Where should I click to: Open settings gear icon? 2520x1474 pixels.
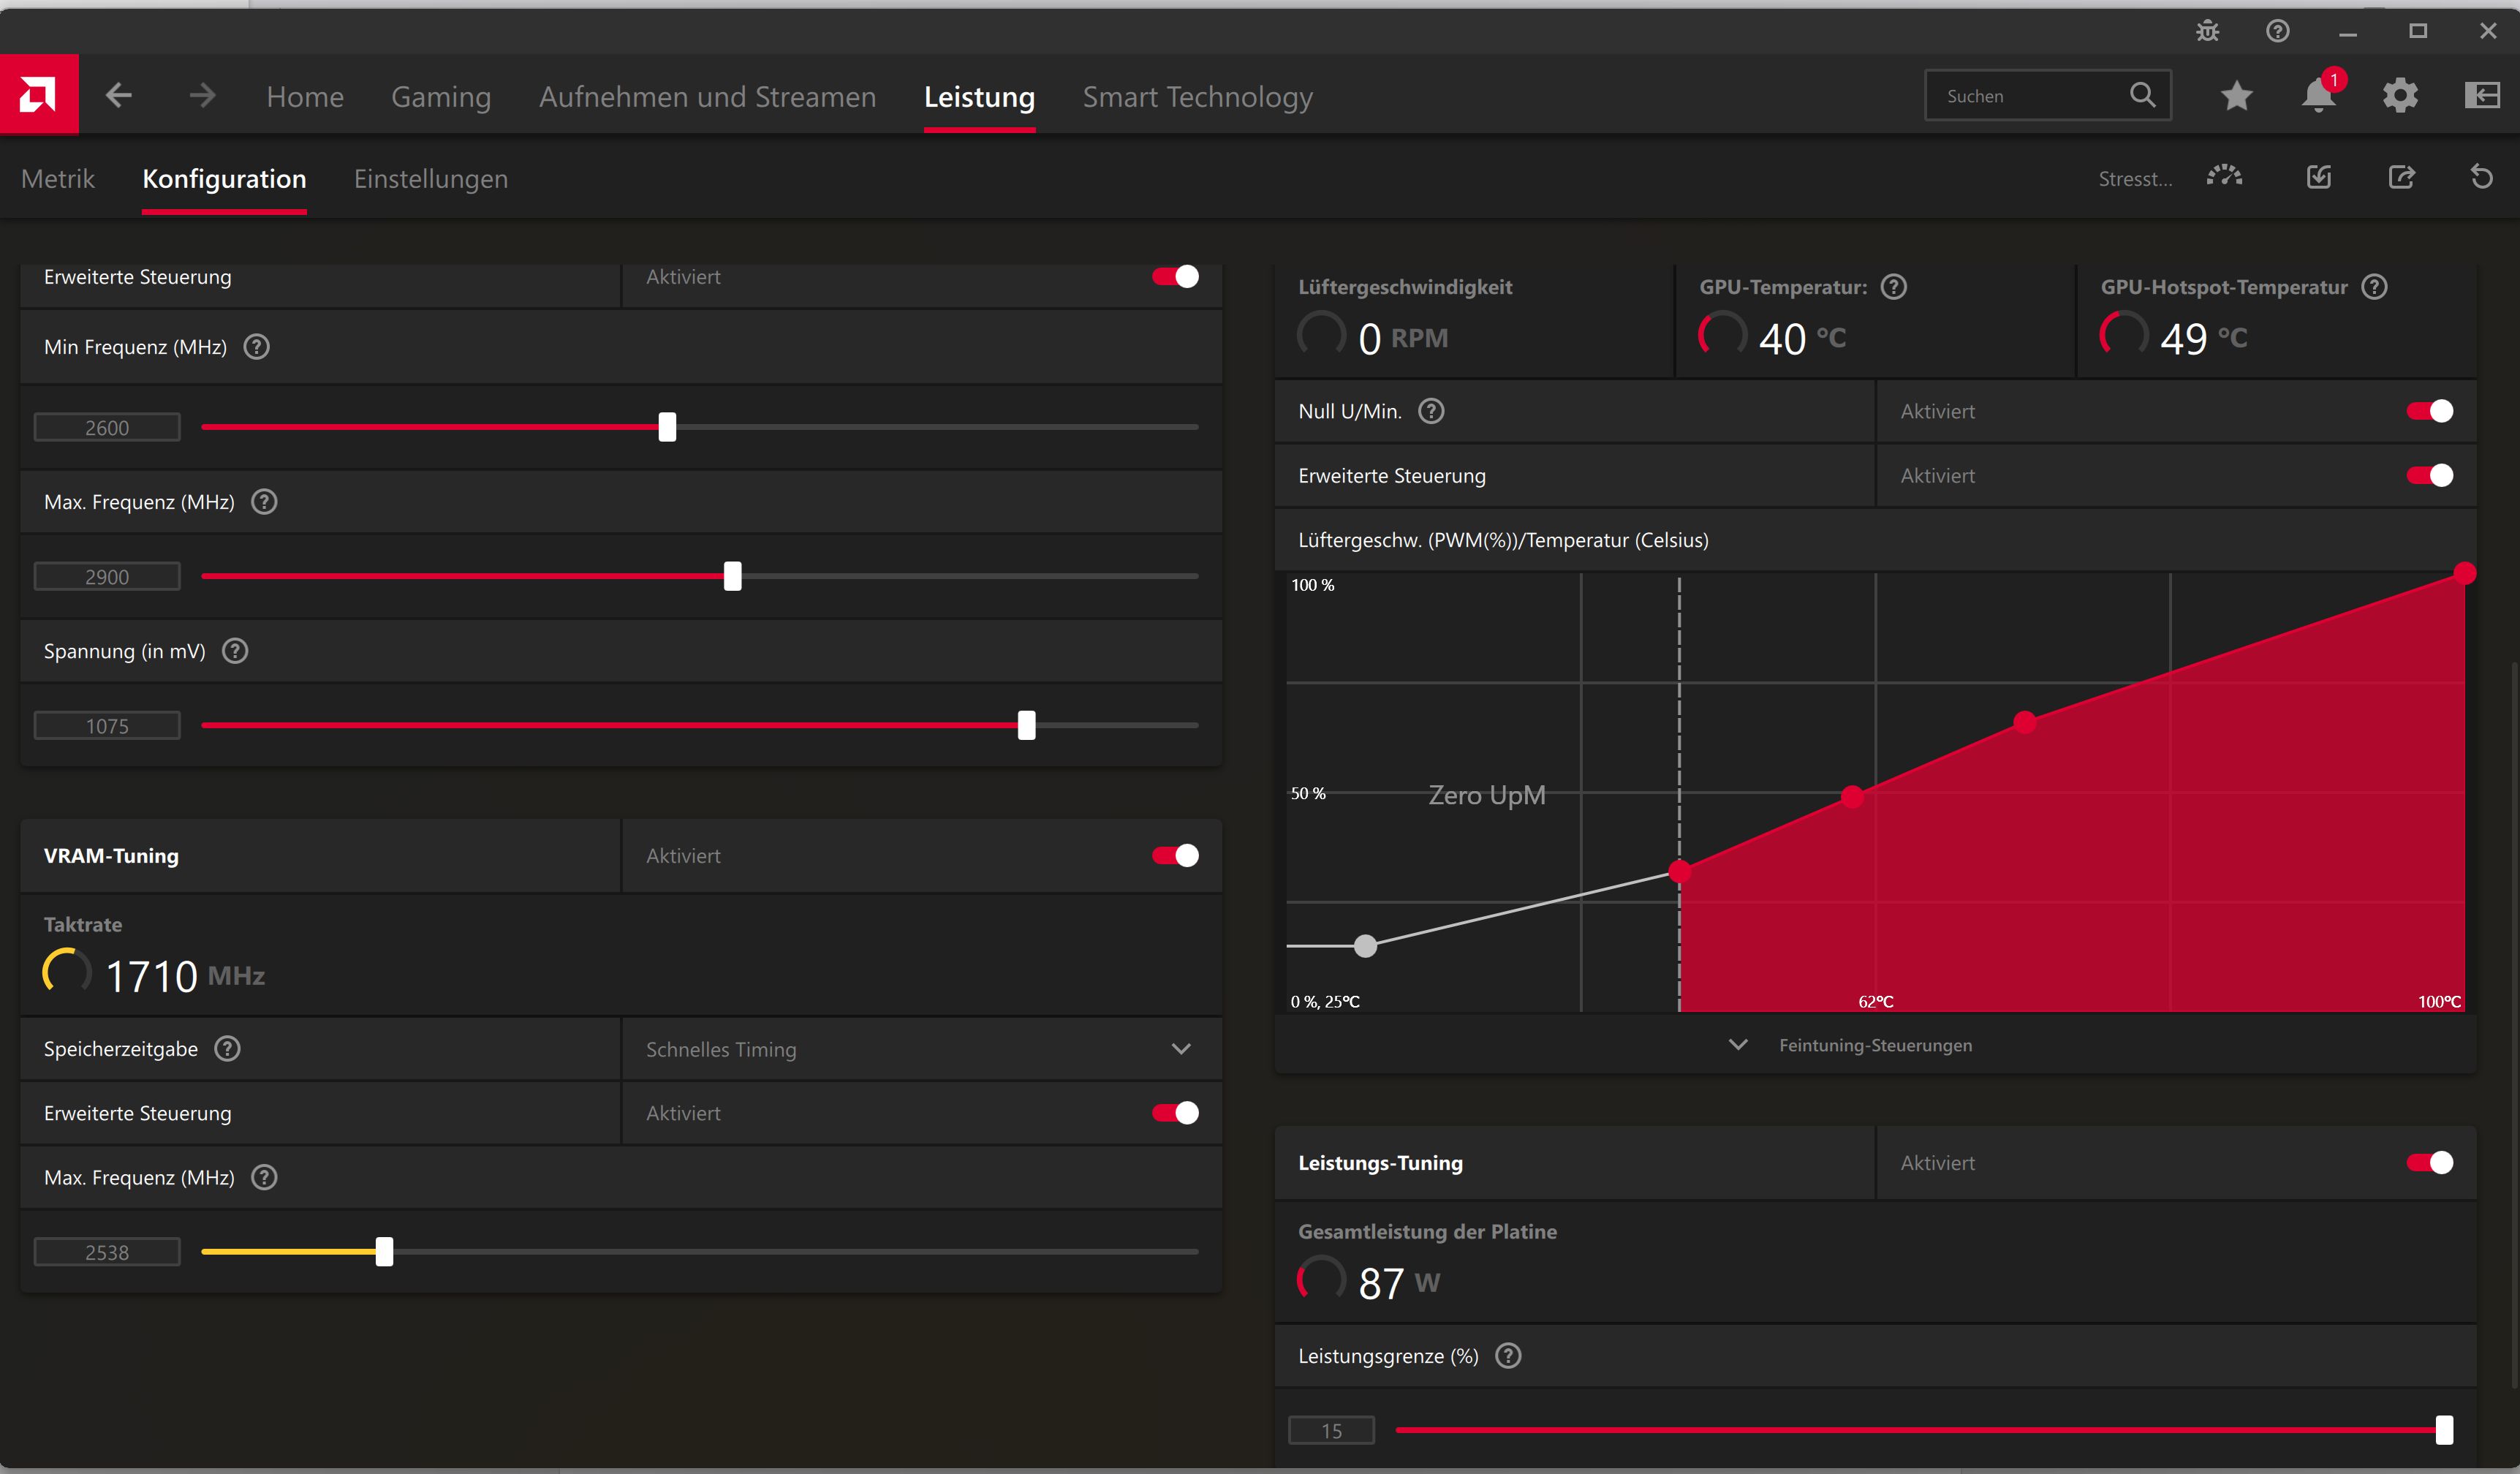point(2400,96)
